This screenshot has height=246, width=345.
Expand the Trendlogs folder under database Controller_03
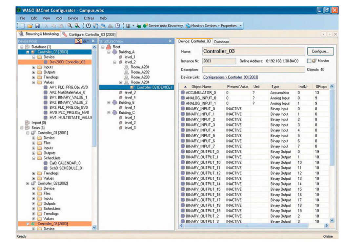(x=34, y=77)
